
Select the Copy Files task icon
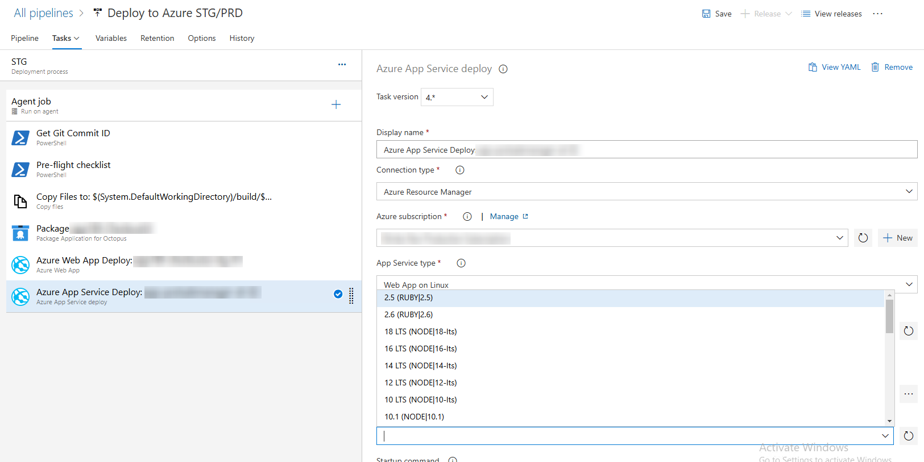[20, 201]
